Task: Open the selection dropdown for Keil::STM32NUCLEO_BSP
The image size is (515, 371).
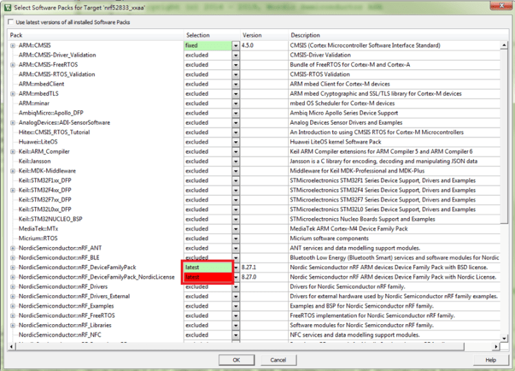Action: point(236,220)
